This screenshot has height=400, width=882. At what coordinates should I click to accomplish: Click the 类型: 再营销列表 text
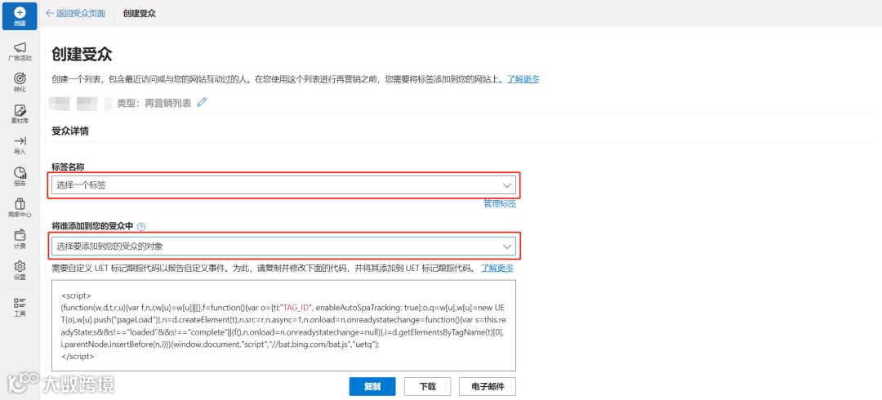154,103
